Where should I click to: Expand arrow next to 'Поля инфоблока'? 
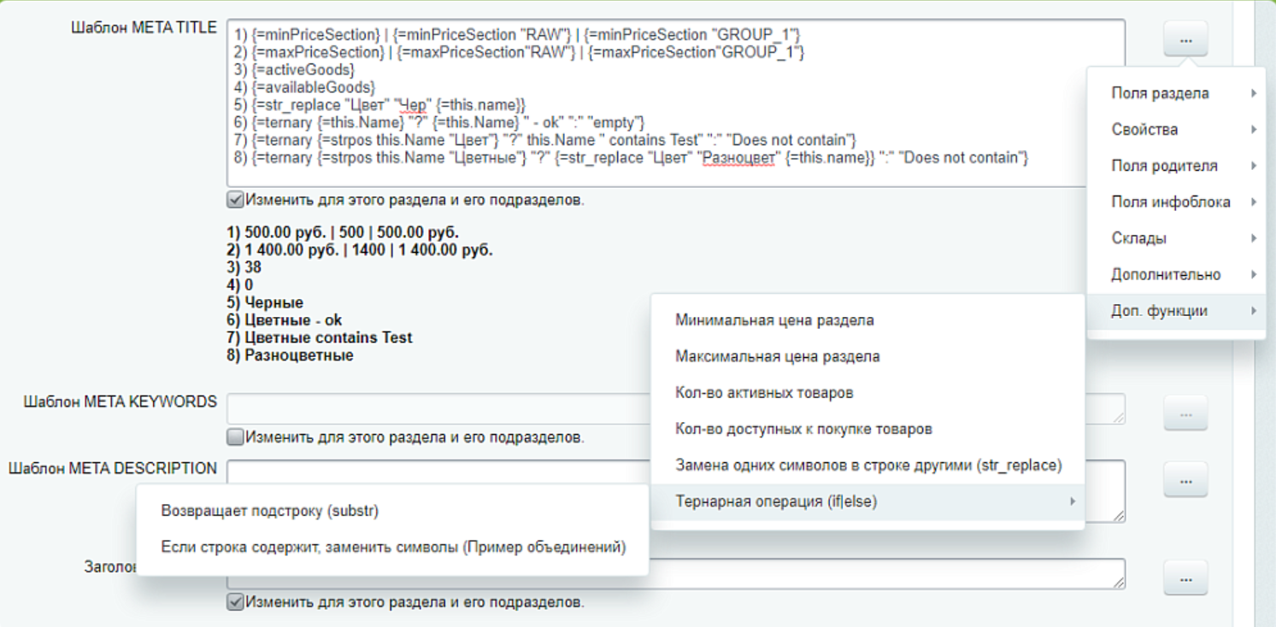(x=1254, y=202)
